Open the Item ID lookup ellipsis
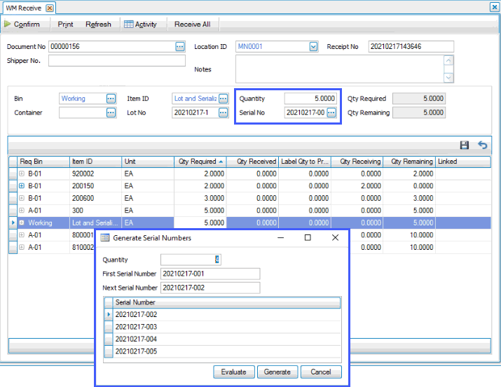This screenshot has width=501, height=387. (x=223, y=99)
